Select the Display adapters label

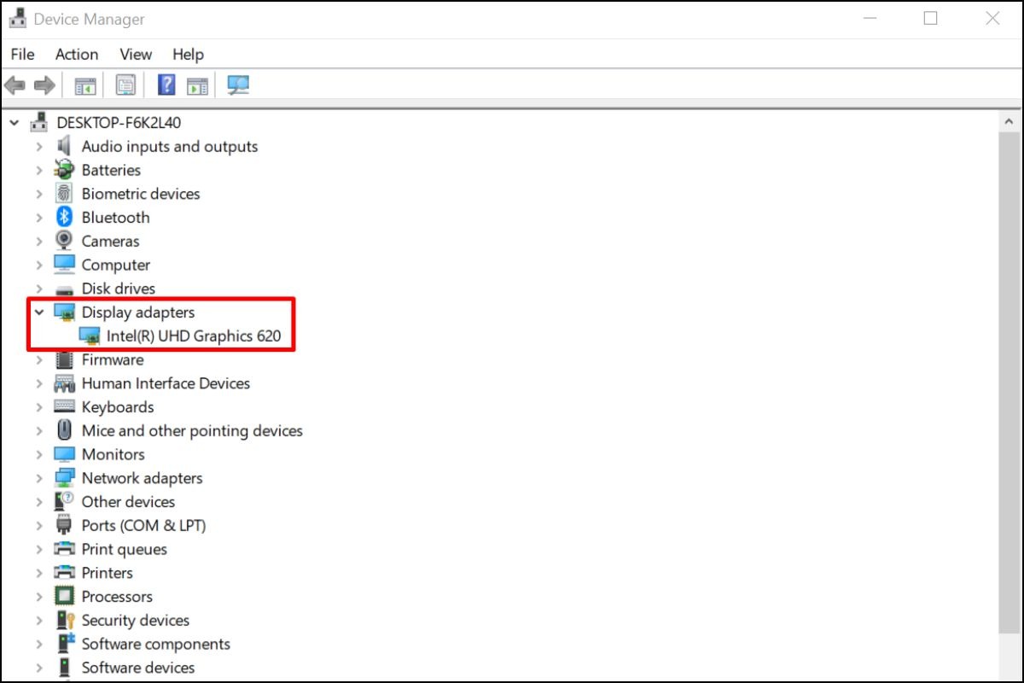click(x=138, y=312)
